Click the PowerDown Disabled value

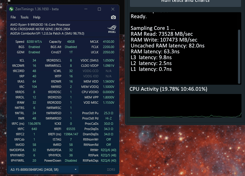point(71,160)
